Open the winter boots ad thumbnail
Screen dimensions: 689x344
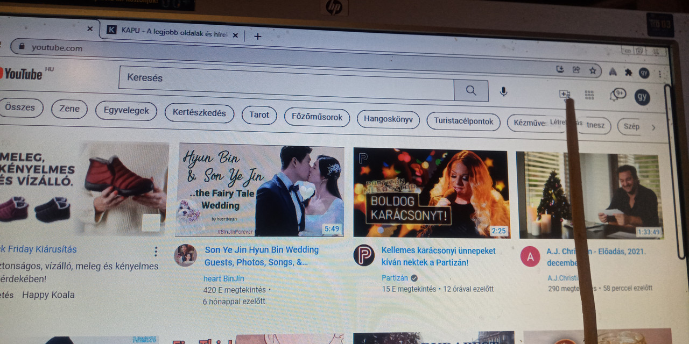[83, 188]
